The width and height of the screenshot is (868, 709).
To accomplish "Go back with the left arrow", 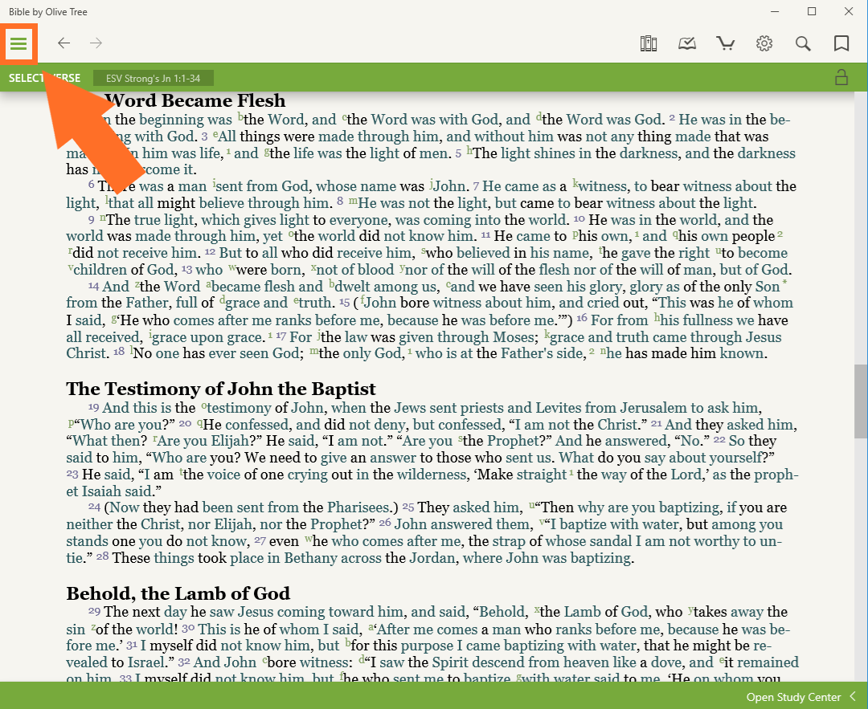I will pyautogui.click(x=63, y=43).
